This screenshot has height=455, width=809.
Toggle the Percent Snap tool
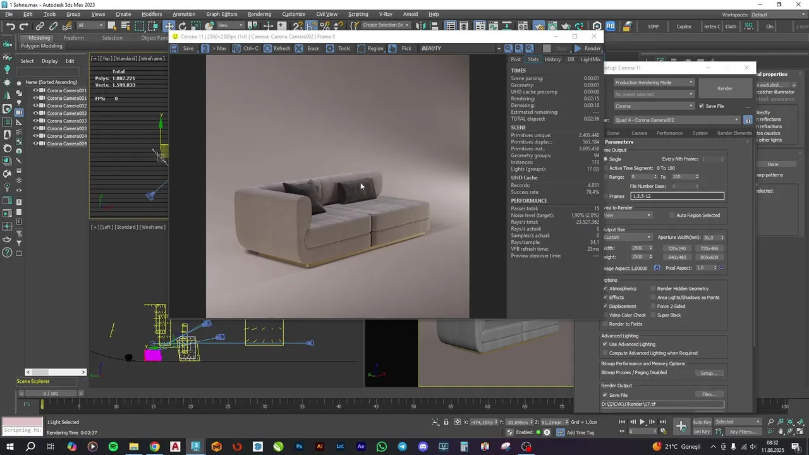(x=325, y=26)
